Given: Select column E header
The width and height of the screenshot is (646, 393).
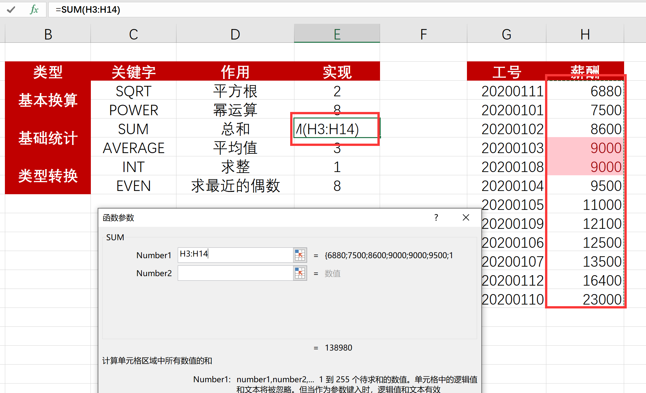Looking at the screenshot, I should point(337,34).
